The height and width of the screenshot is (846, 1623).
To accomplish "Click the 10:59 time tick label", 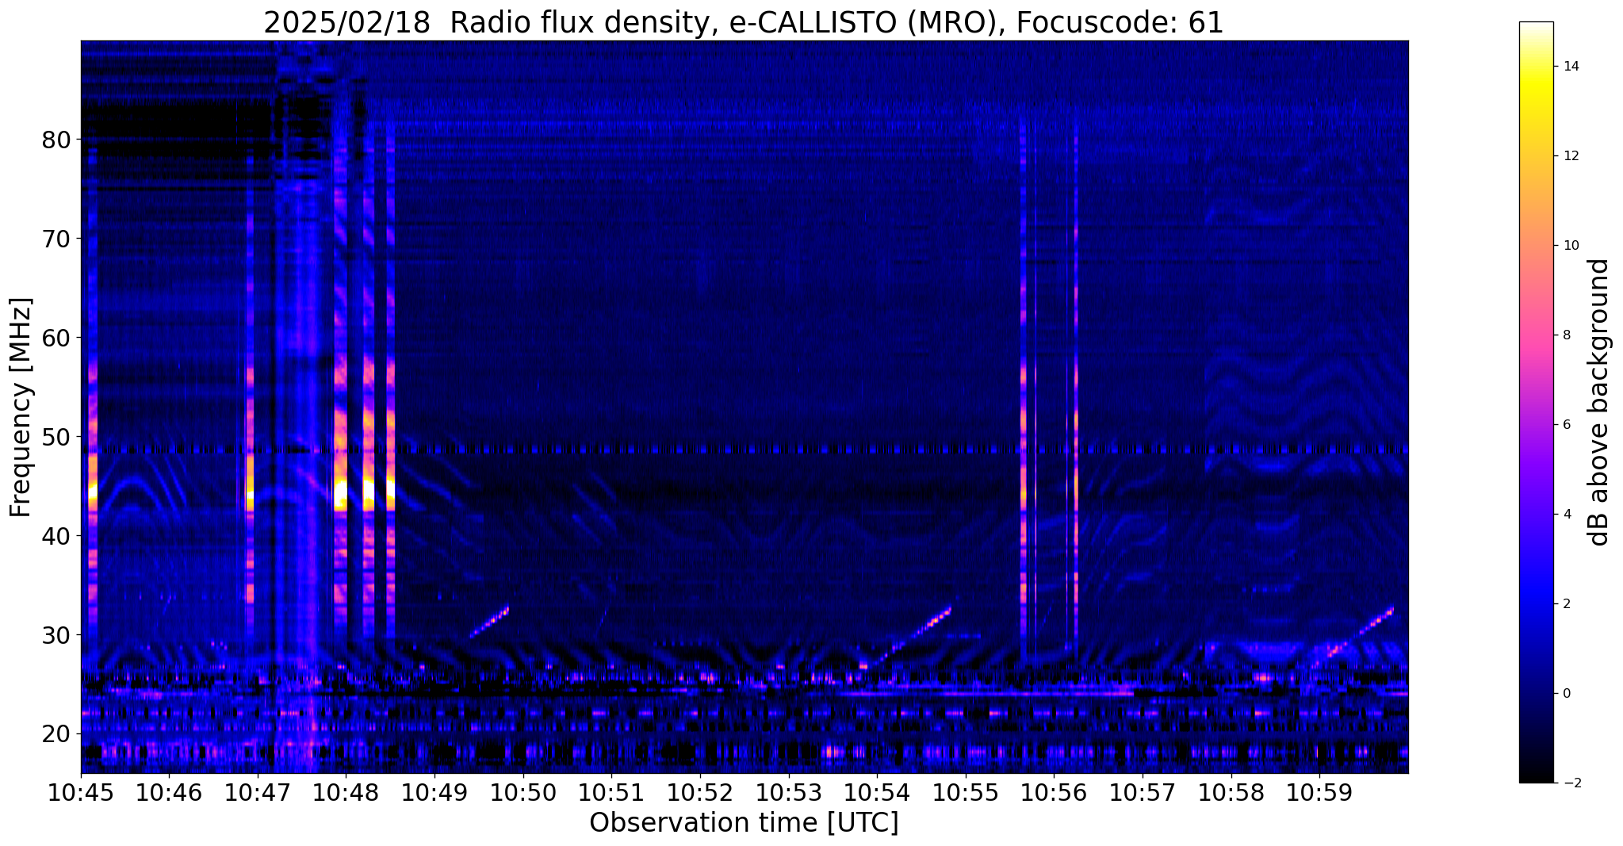I will [x=1320, y=793].
